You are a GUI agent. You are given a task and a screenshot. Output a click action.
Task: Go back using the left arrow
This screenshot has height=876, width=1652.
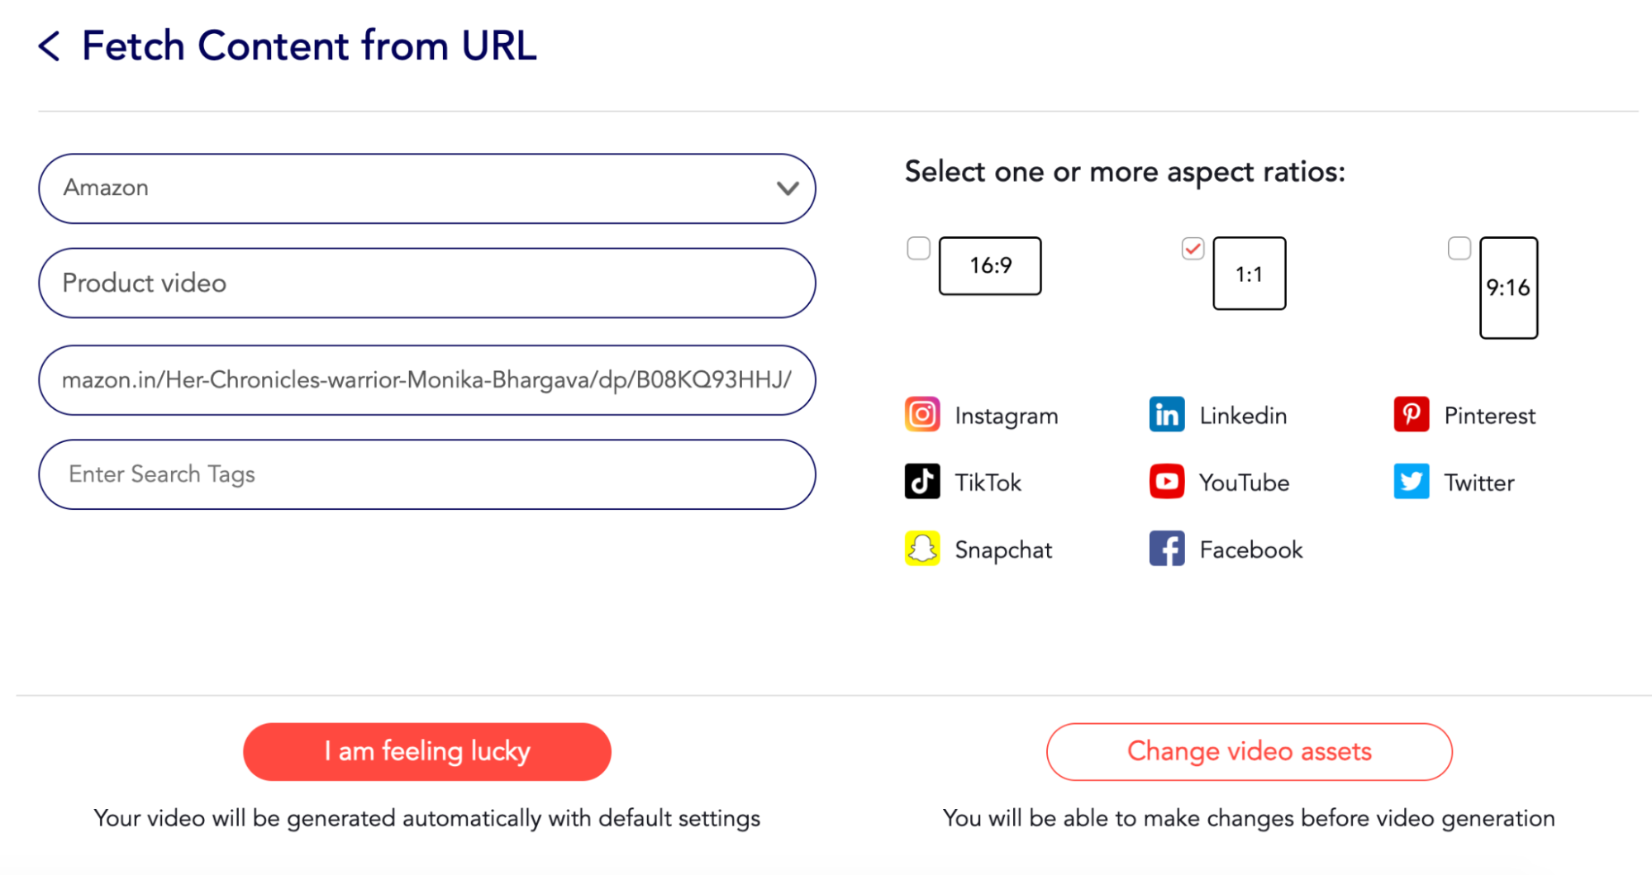click(x=50, y=46)
